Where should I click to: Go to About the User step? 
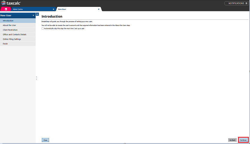[x=10, y=25]
